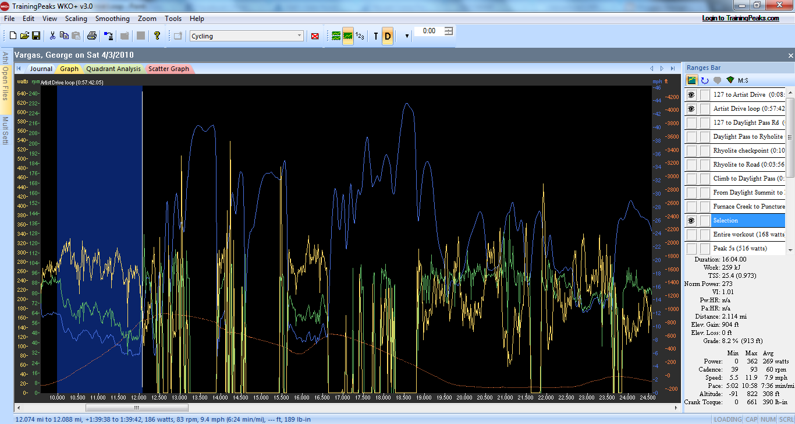795x424 pixels.
Task: Click the yellow question mark help icon
Action: coord(157,36)
